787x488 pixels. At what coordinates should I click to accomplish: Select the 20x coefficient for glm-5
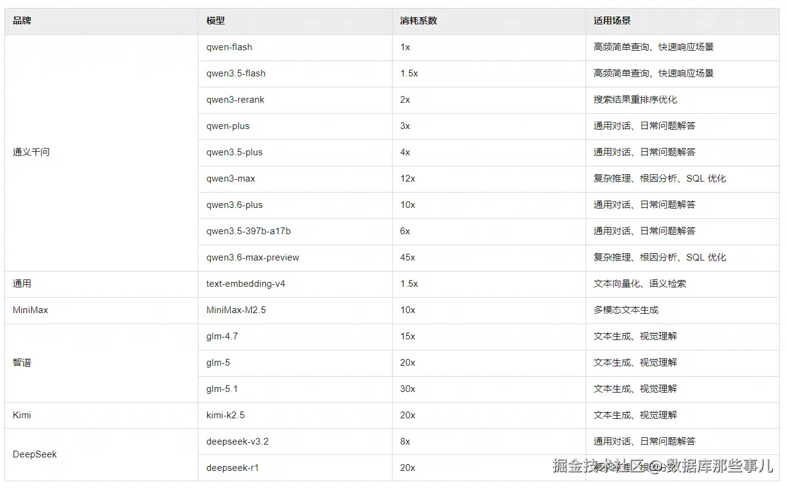tap(408, 363)
